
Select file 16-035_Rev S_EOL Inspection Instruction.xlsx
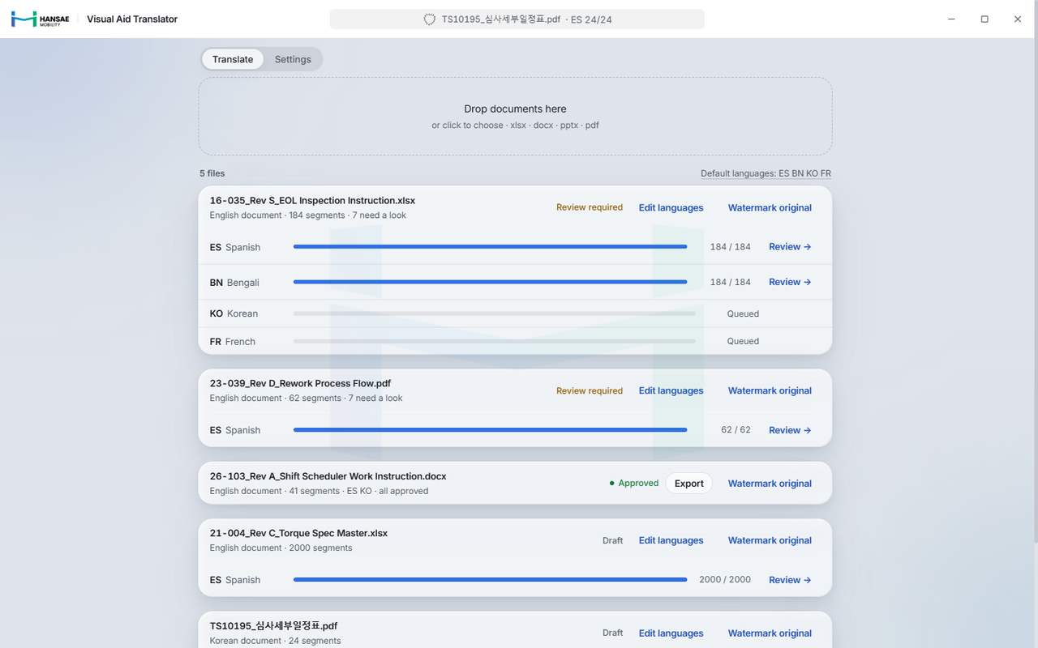click(312, 201)
